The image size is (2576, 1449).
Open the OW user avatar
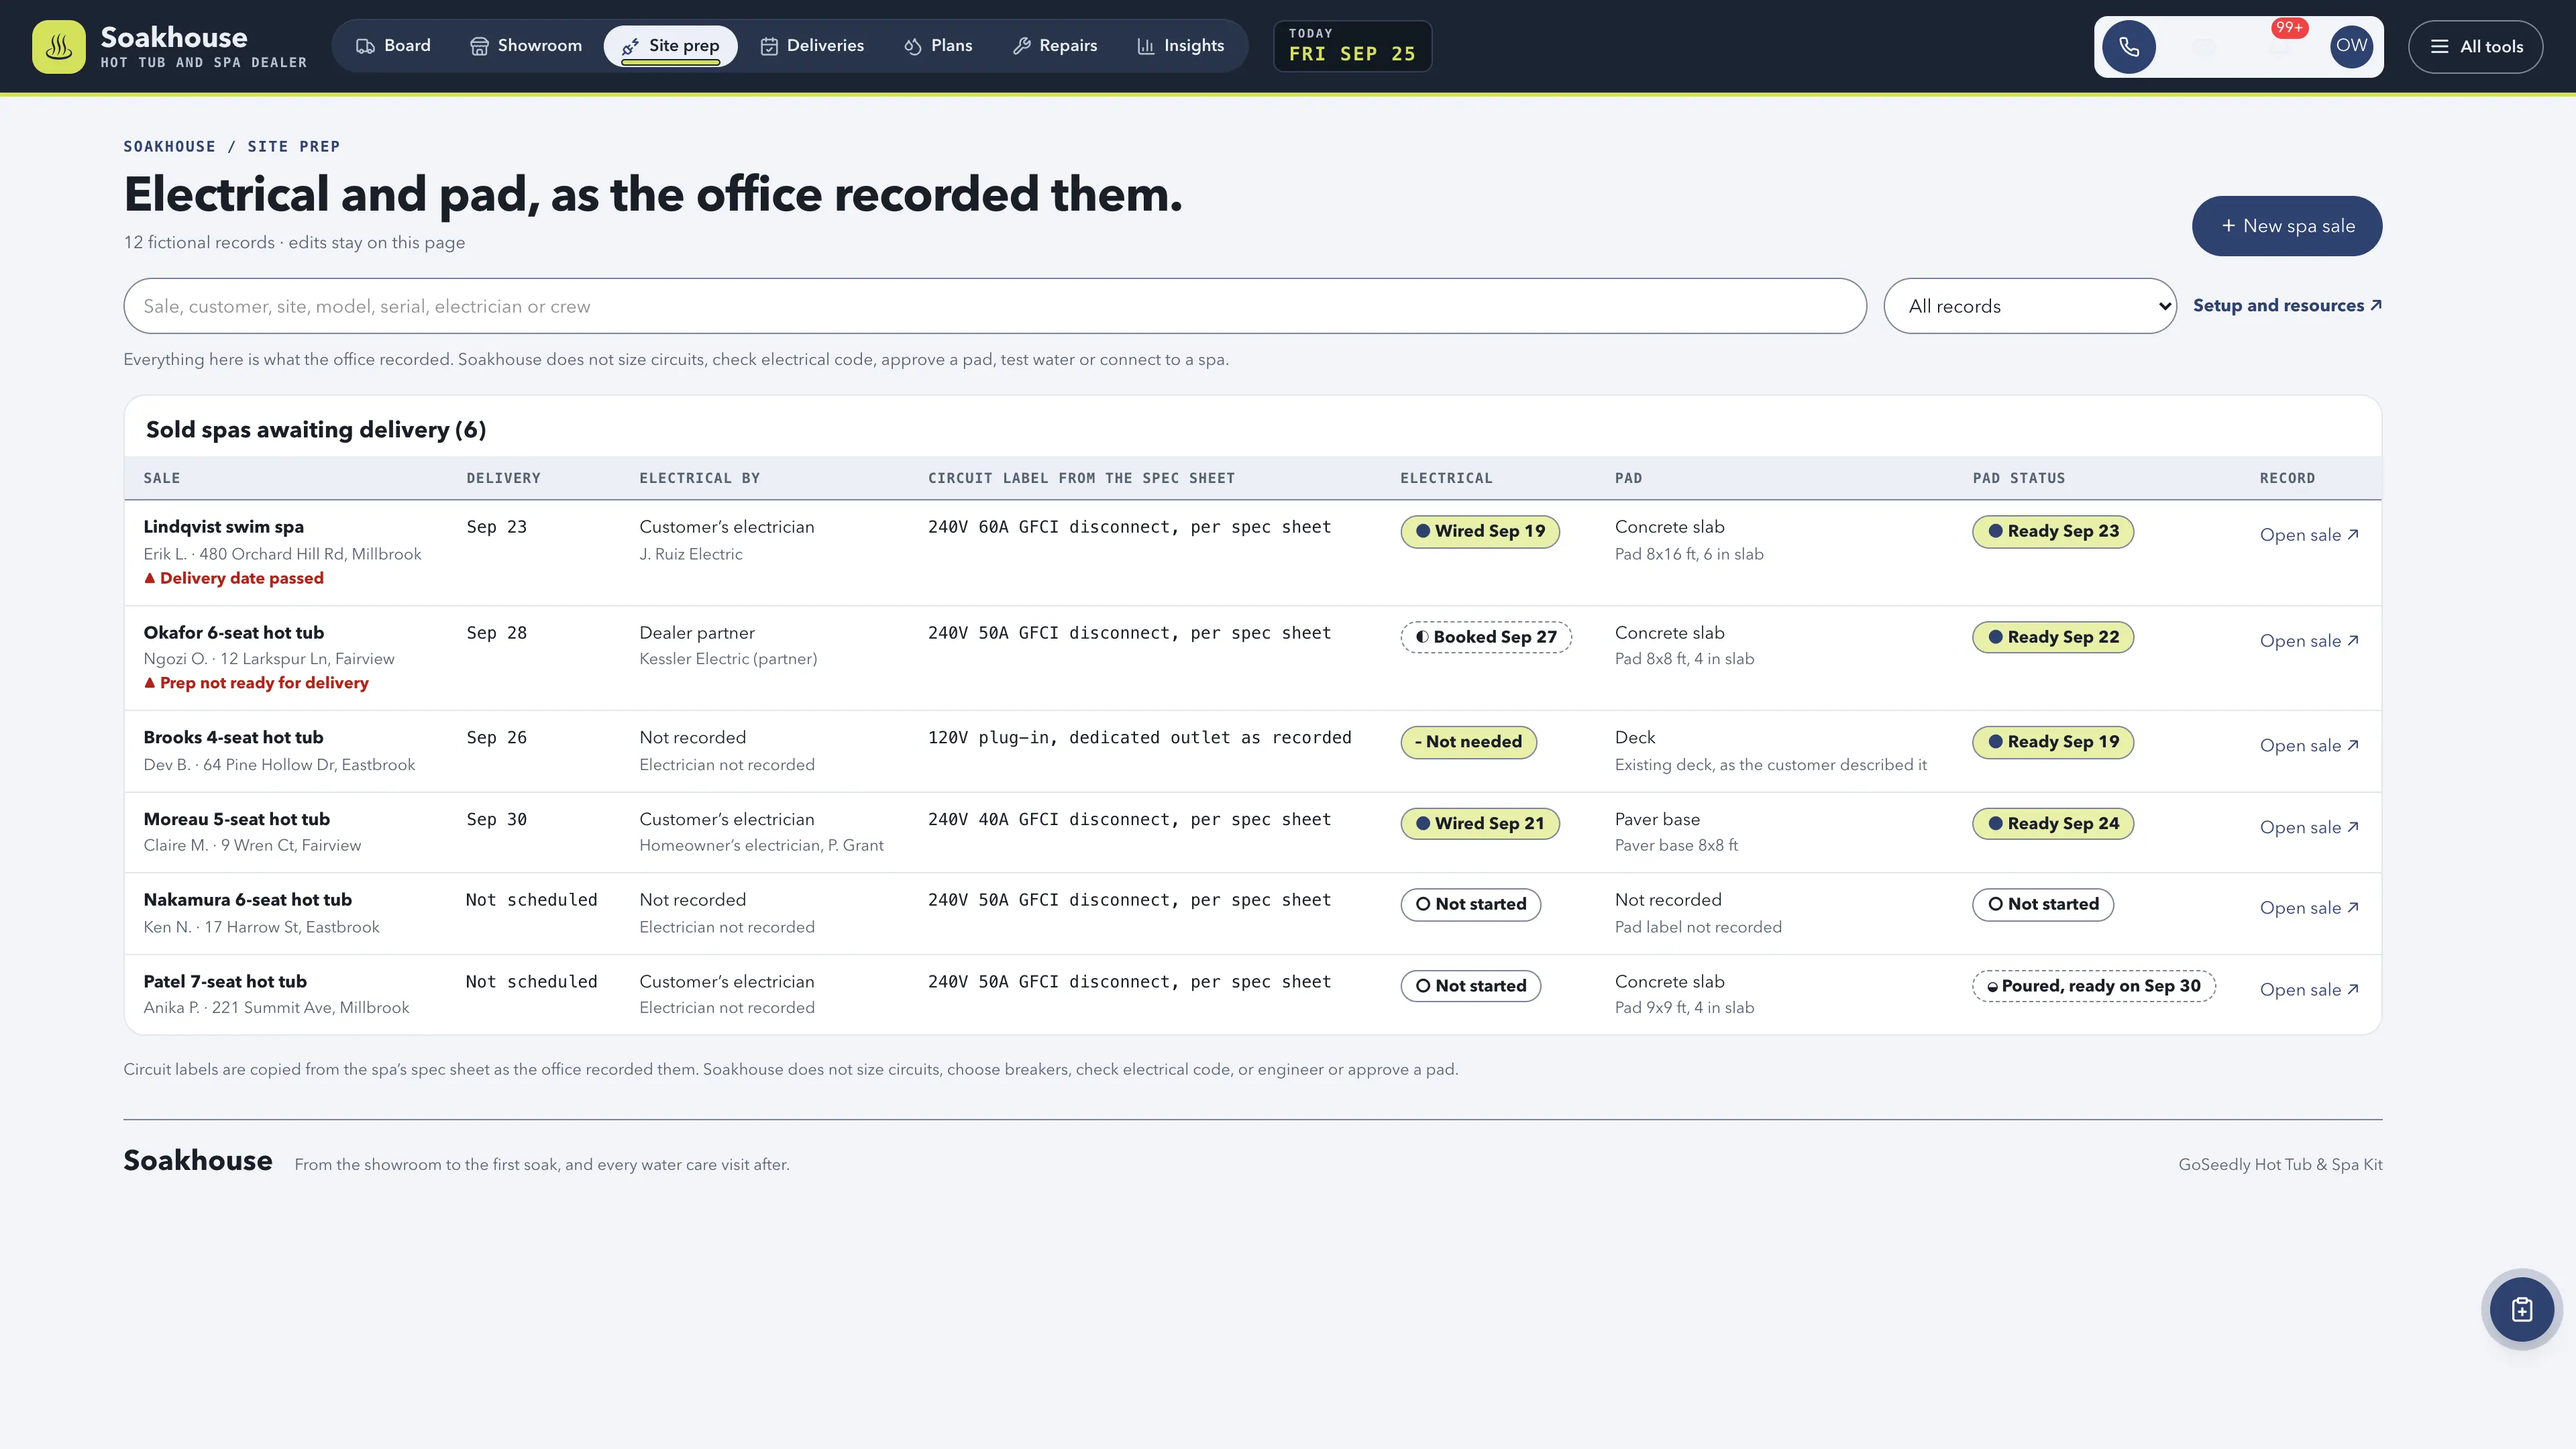tap(2351, 46)
